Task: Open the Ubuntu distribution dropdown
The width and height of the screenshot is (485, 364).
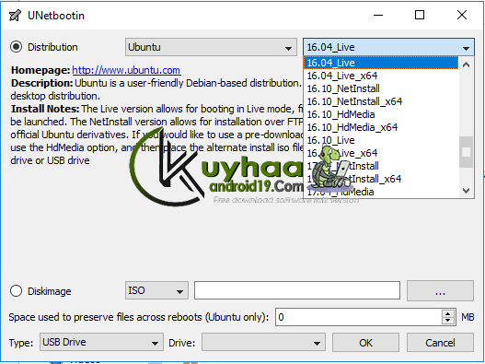Action: (x=211, y=47)
